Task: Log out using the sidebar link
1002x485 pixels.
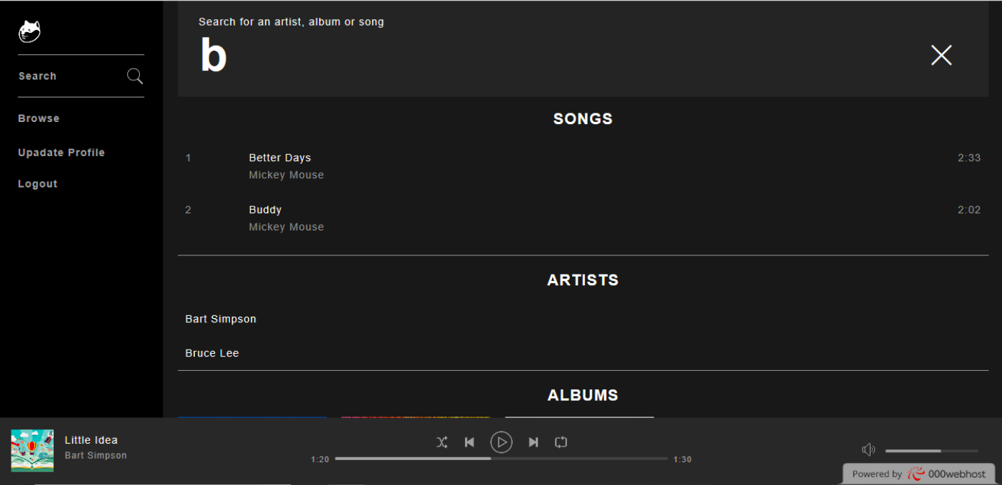Action: [37, 183]
